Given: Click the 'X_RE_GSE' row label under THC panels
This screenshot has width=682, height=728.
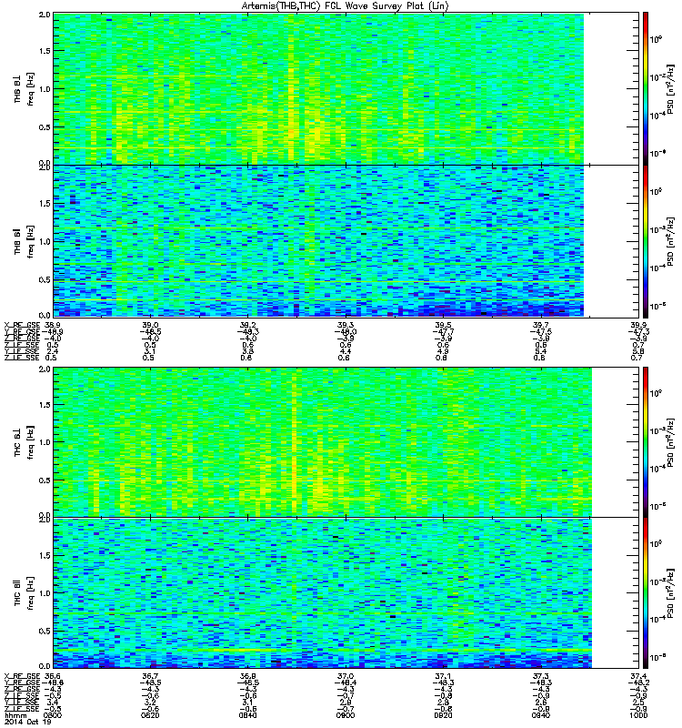Looking at the screenshot, I should [x=22, y=676].
